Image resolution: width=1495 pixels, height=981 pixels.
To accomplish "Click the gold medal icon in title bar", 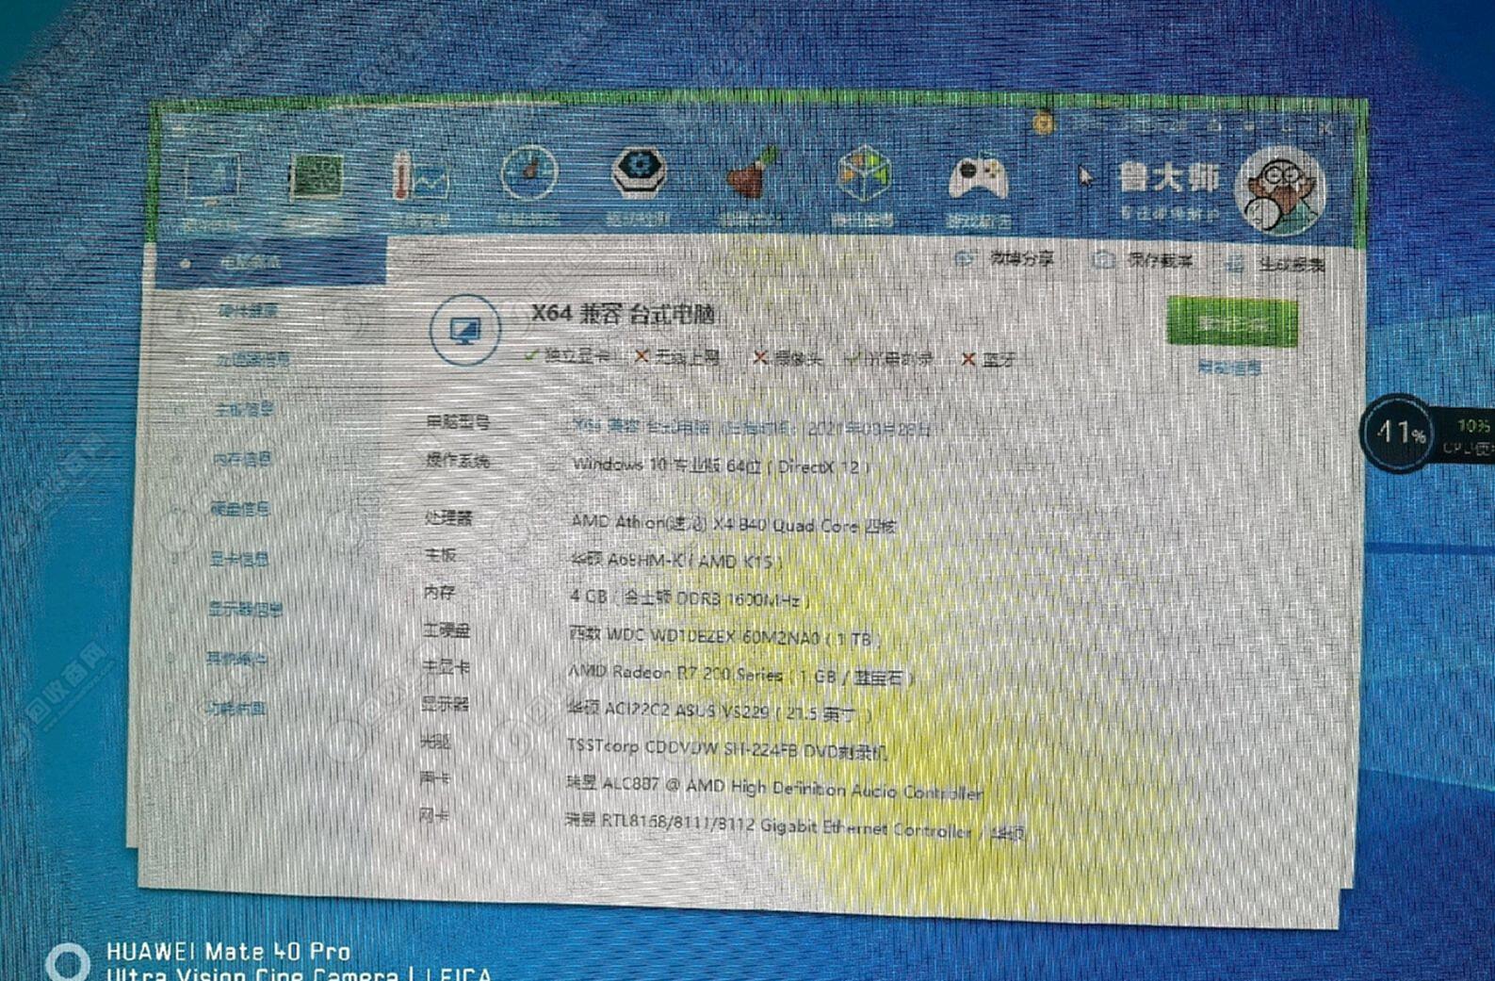I will click(x=1042, y=123).
